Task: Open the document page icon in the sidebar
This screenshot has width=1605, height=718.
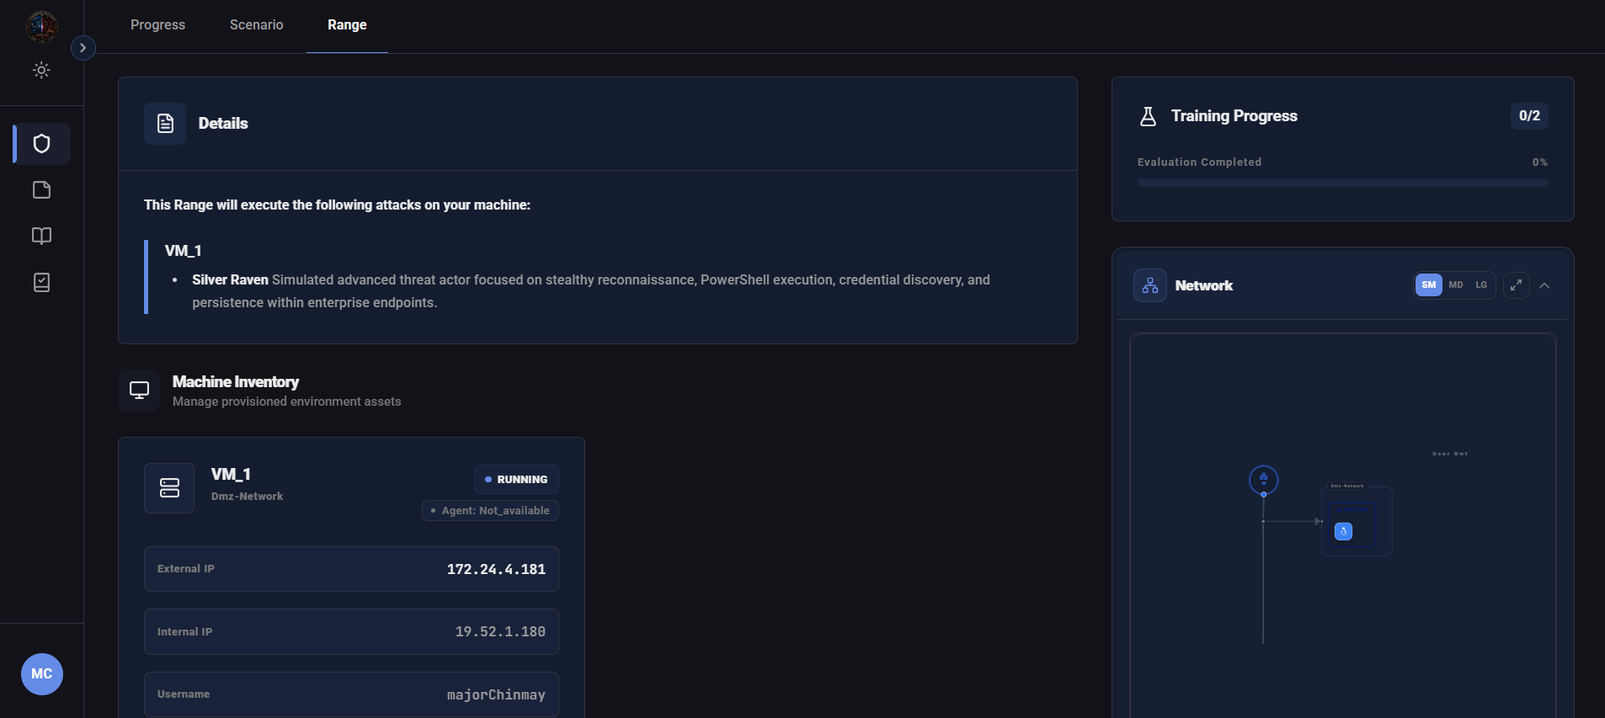Action: [41, 190]
